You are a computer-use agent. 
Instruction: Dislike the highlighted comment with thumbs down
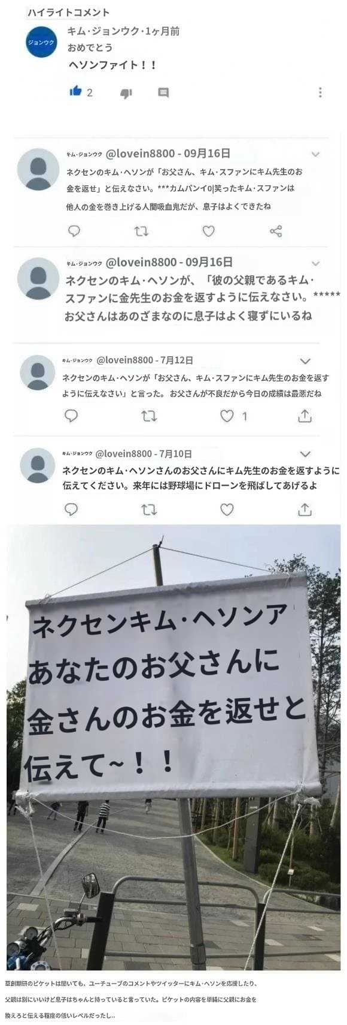[x=126, y=93]
